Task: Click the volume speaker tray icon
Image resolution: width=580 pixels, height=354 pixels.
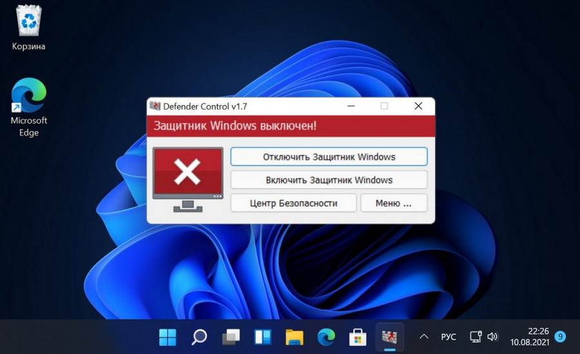Action: (x=493, y=337)
